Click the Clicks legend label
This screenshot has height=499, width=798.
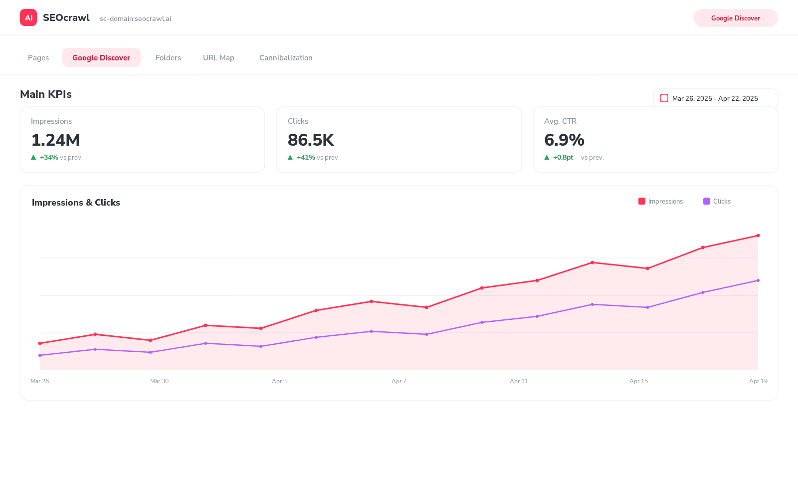pyautogui.click(x=722, y=201)
